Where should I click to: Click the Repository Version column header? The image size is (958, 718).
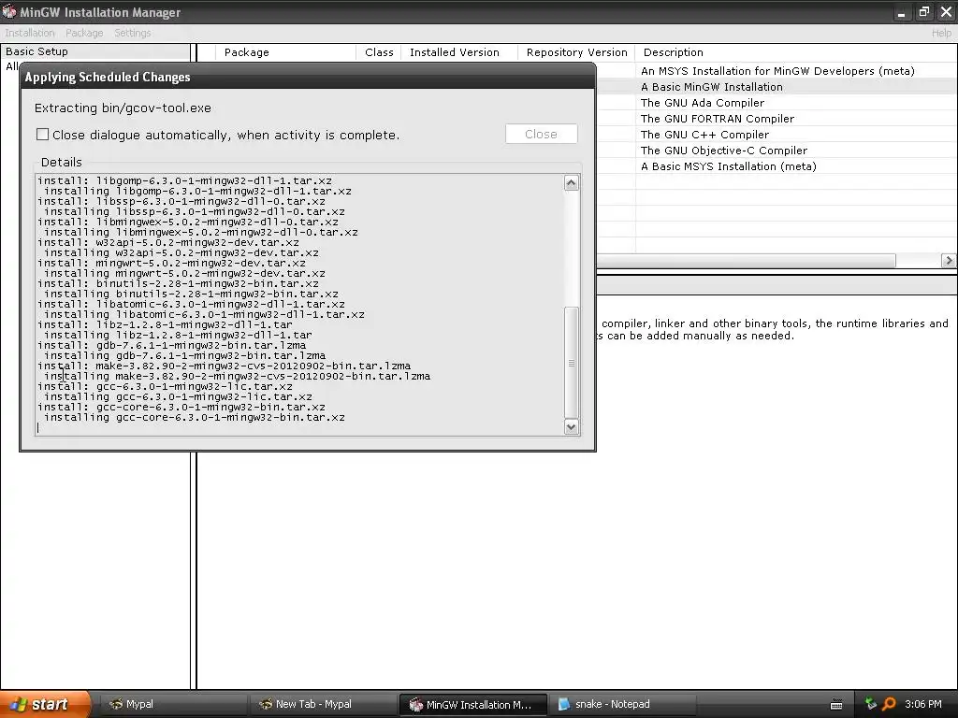576,52
